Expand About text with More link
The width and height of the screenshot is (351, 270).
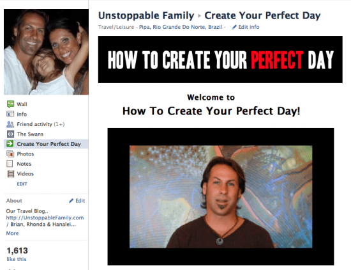pyautogui.click(x=12, y=233)
